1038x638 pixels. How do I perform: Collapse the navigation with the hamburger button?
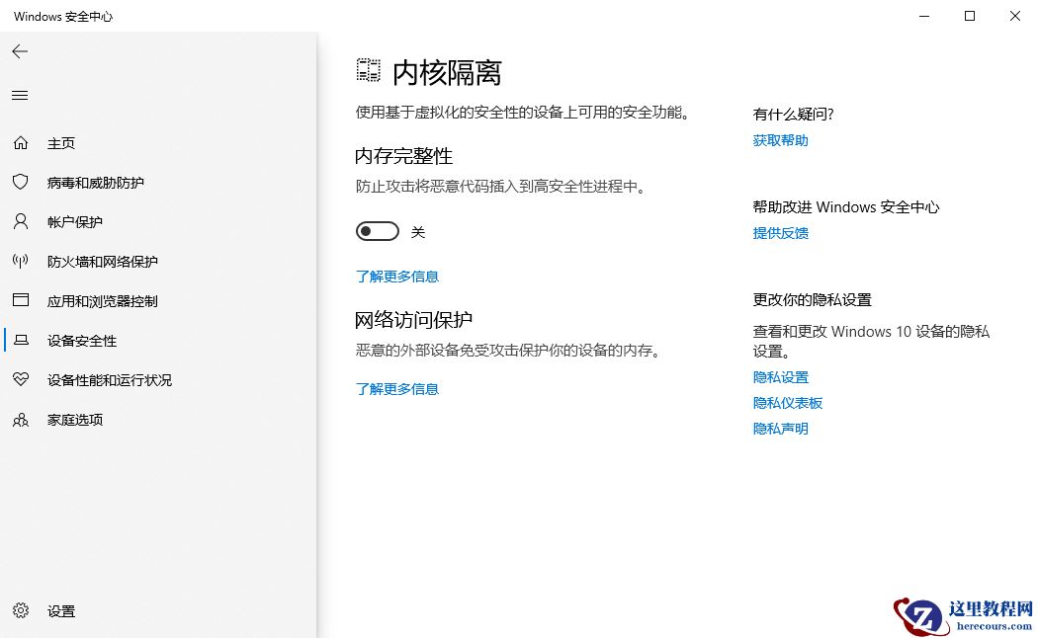coord(20,95)
